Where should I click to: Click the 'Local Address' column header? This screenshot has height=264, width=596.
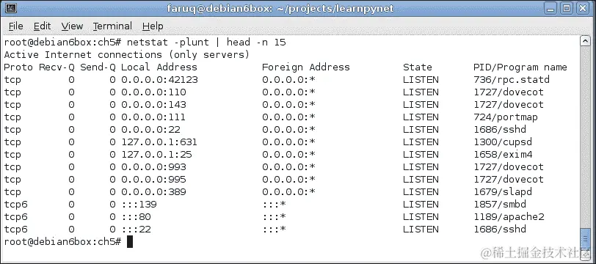(x=159, y=67)
